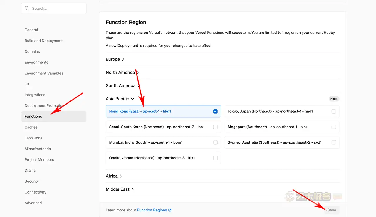Collapse the Asia Pacific region group
This screenshot has width=376, height=217.
(120, 99)
